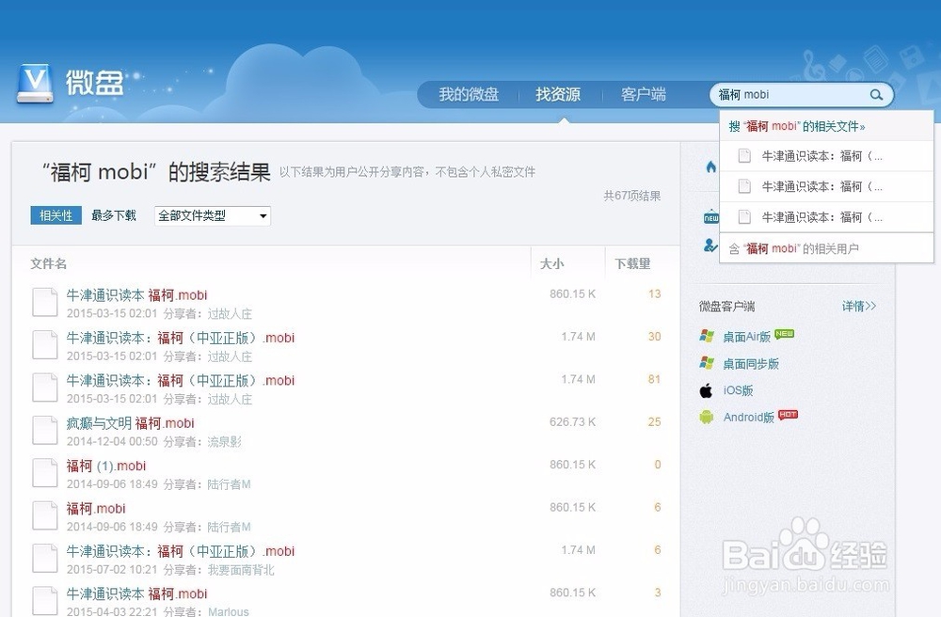Open 福柯.mobi file with 6 downloads
941x617 pixels.
click(x=96, y=509)
